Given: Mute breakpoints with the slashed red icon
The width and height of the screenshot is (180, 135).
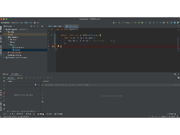Looking at the screenshot, I should 4,96.
